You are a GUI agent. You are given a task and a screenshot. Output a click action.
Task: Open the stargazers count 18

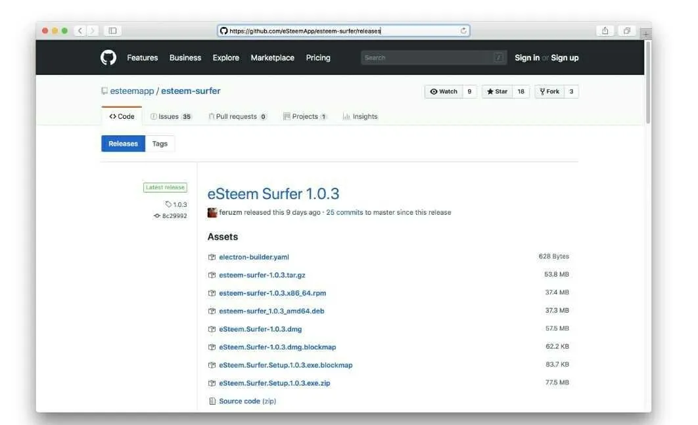[521, 92]
